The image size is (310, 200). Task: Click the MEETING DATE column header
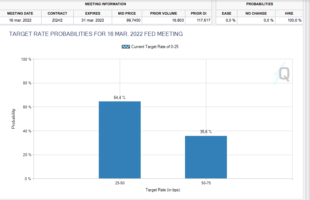(x=20, y=13)
